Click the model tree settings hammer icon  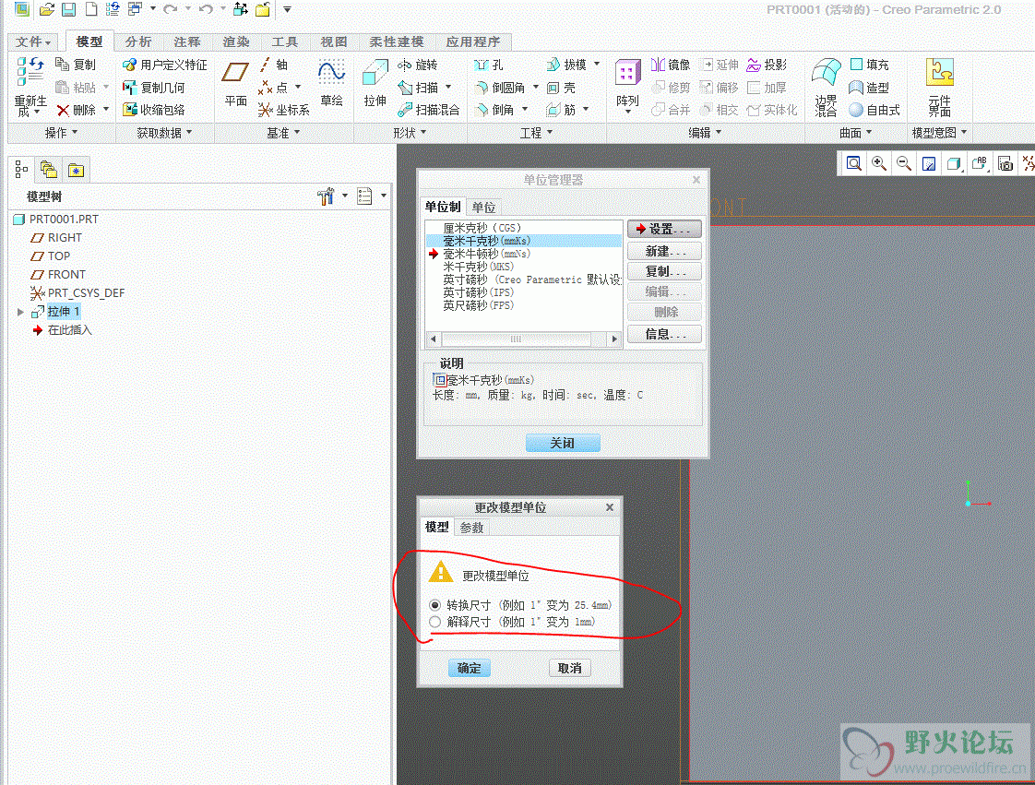click(x=326, y=196)
